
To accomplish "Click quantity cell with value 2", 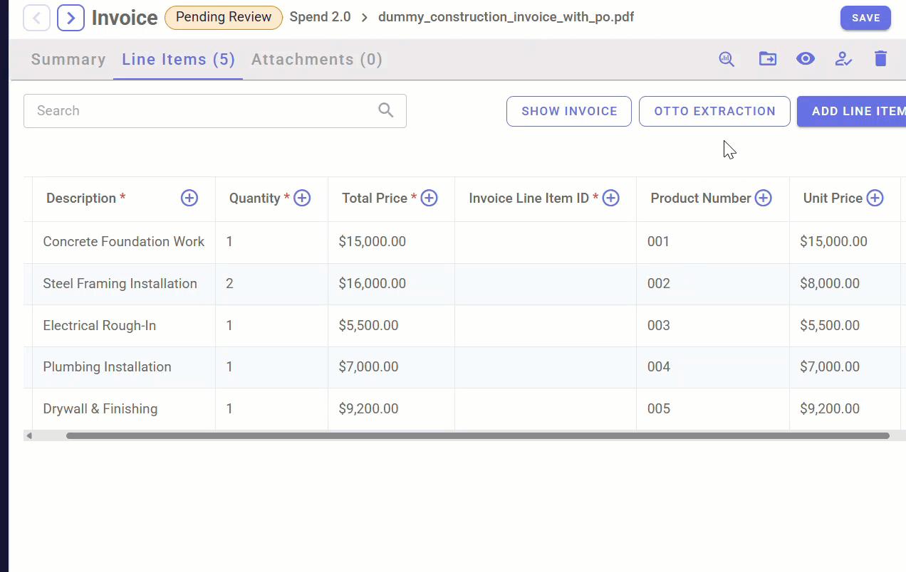I will [271, 284].
